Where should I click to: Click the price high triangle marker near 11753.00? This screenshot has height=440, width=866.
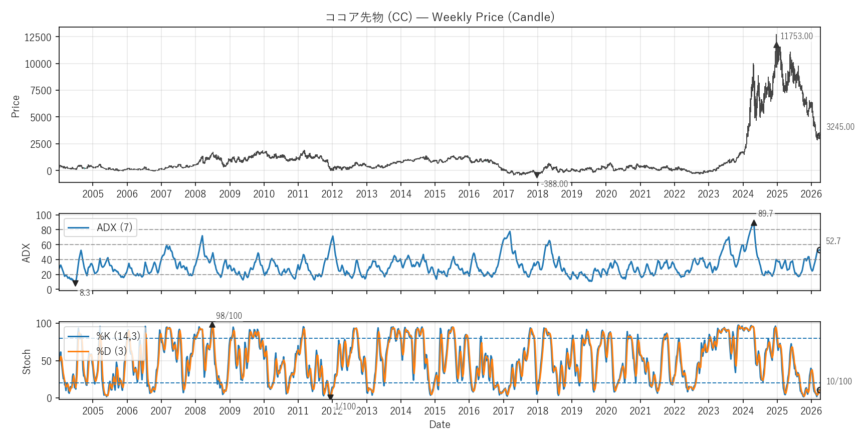[x=776, y=45]
